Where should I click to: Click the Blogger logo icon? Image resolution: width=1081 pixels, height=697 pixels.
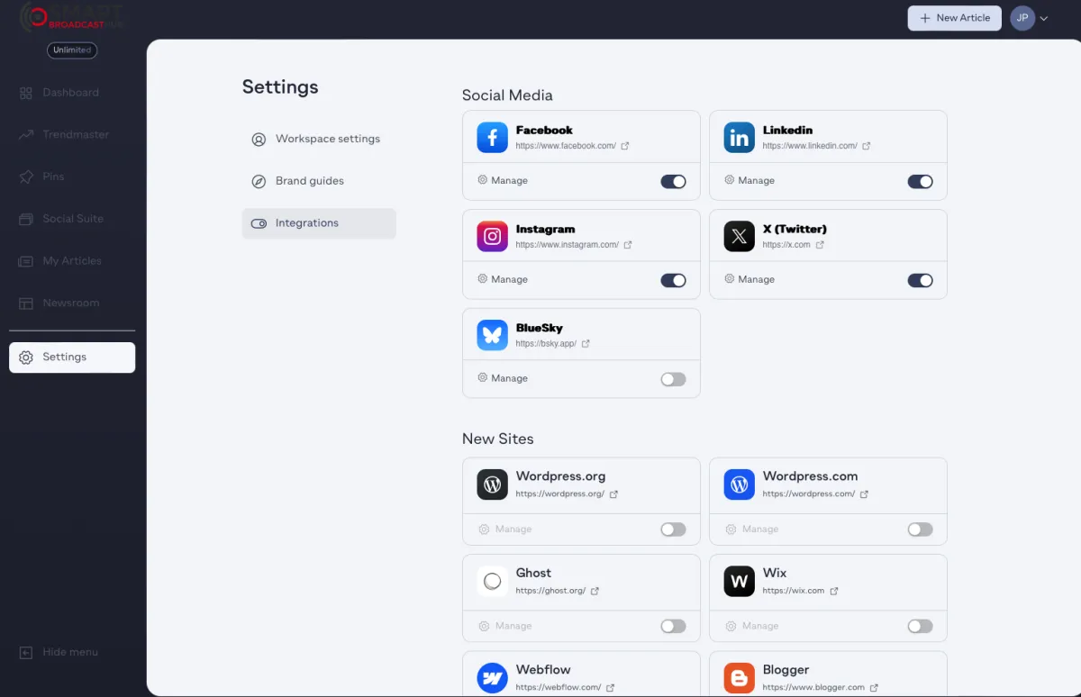click(739, 677)
